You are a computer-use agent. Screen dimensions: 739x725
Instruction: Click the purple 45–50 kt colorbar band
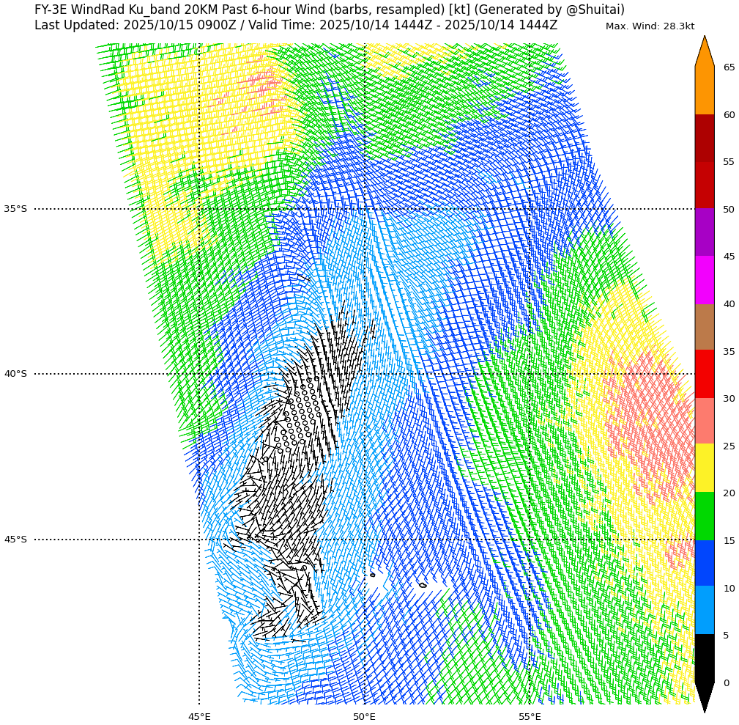(x=704, y=232)
